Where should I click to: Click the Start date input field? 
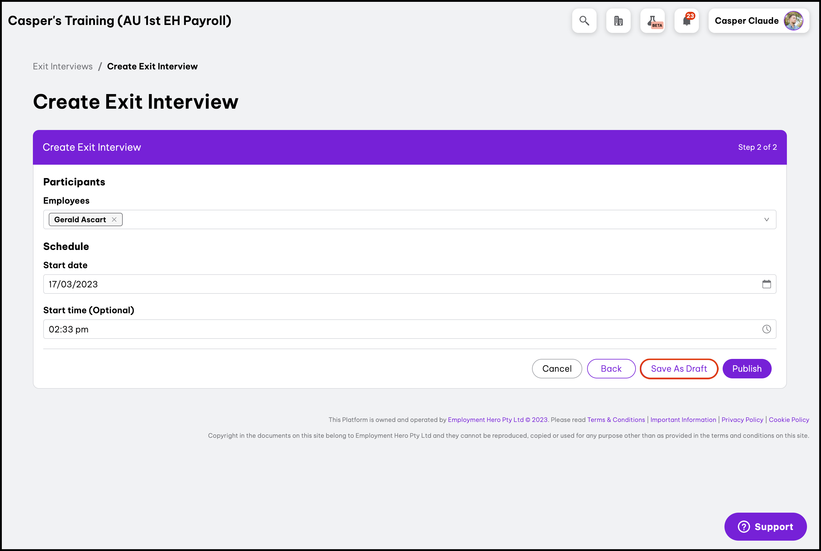(x=387, y=284)
